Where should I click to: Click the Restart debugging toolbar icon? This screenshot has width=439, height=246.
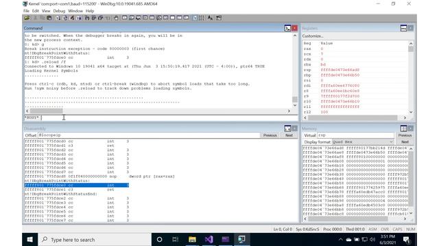pyautogui.click(x=65, y=18)
